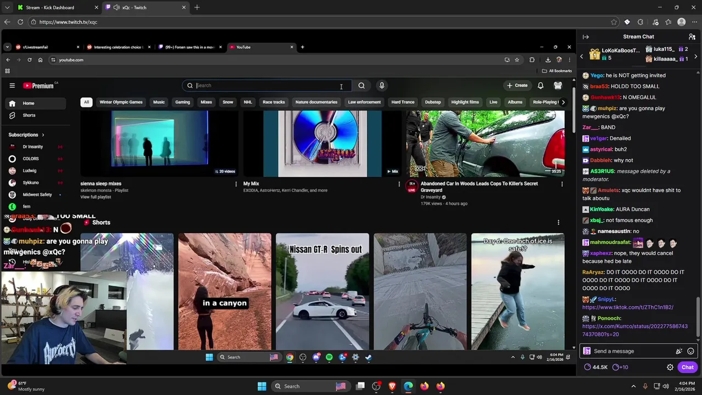
Task: Show hidden system tray icons chevron
Action: pos(633,386)
